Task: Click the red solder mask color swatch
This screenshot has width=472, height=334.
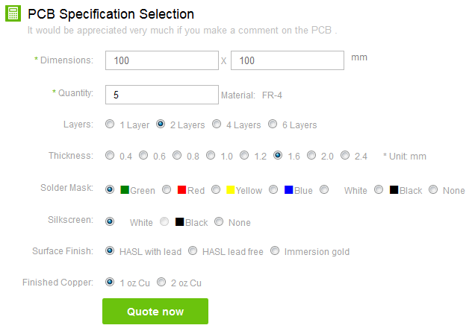Action: (181, 190)
